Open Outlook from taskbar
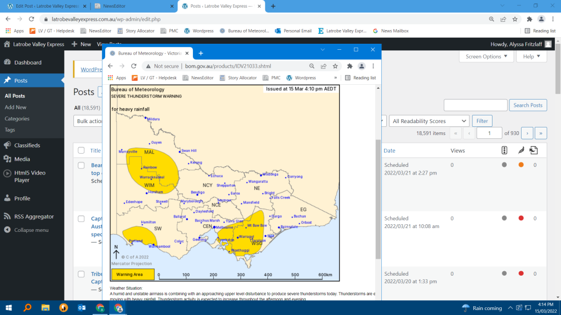Viewport: 561px width, 315px height. click(82, 308)
